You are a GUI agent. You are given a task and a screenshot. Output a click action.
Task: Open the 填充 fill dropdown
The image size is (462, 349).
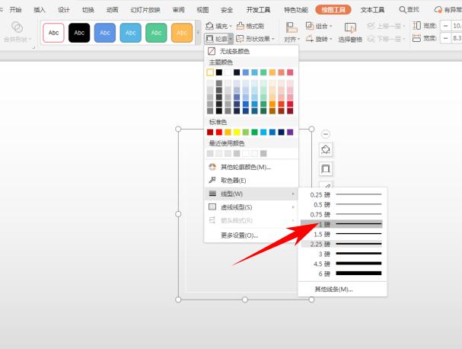coord(216,26)
